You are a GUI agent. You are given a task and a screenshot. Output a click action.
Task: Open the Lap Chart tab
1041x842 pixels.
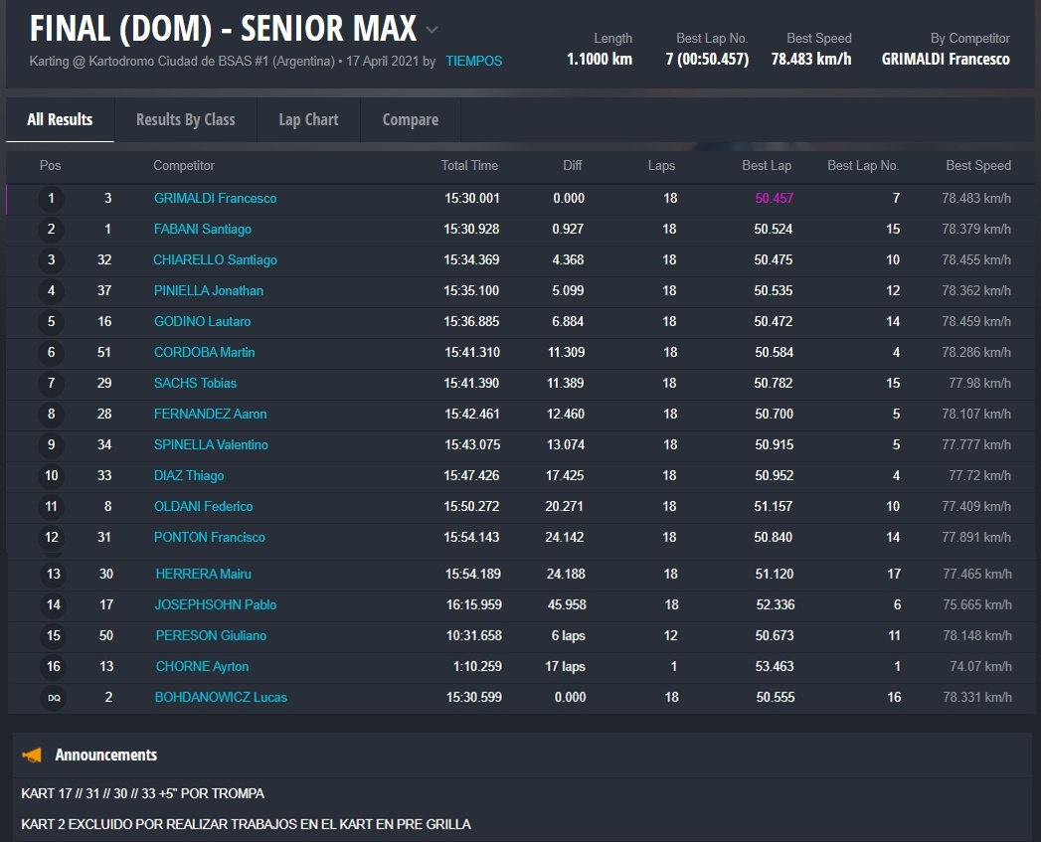308,119
